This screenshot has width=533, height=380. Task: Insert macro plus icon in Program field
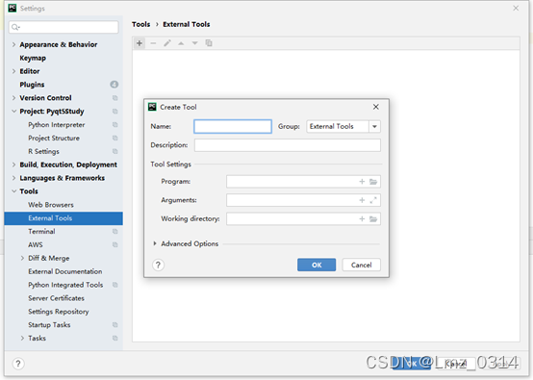click(x=362, y=182)
